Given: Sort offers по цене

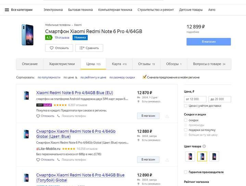Looking at the screenshot, I should pos(70,77).
